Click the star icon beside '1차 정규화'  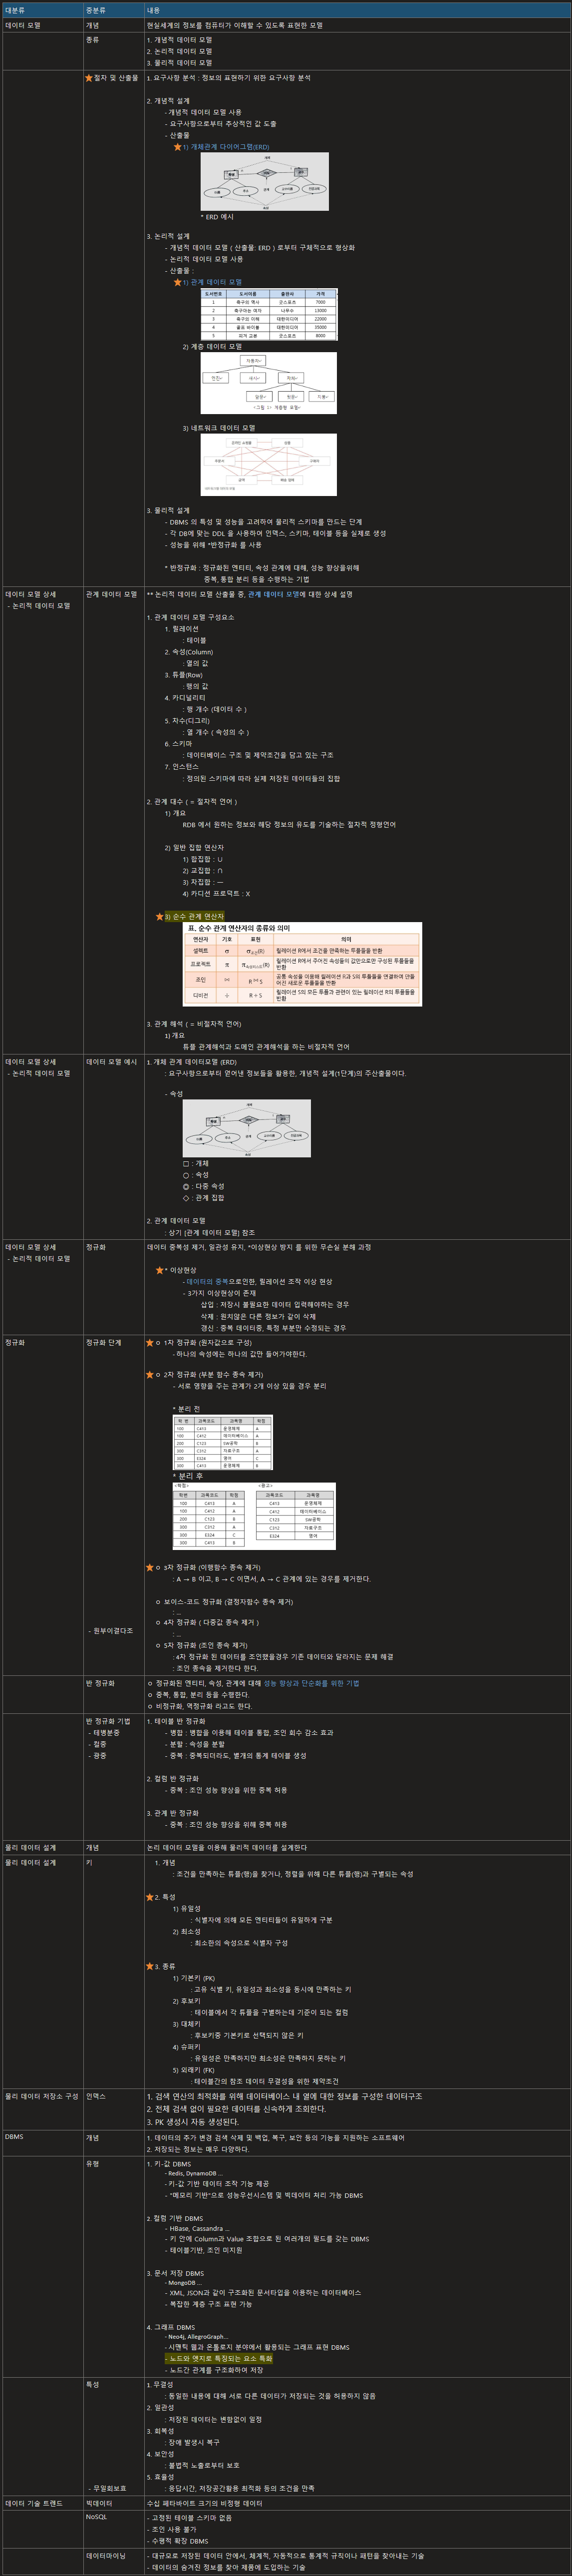150,1343
